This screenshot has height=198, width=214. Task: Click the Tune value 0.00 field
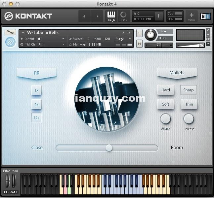[165, 38]
